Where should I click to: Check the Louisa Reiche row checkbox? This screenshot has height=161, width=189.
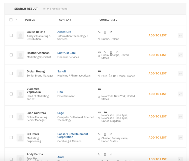click(11, 36)
